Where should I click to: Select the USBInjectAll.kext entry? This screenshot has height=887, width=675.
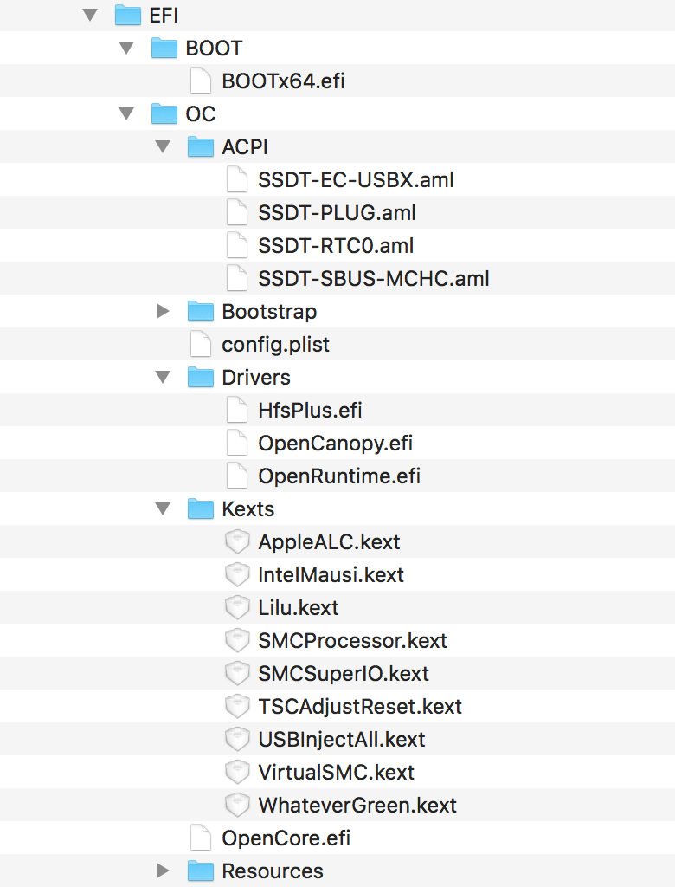[341, 739]
